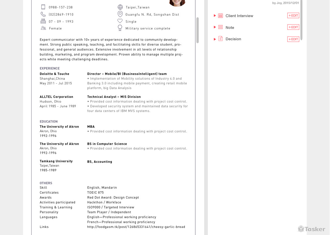Viewport: 330px width, 235px height.
Task: Click the globe icon beside Taipei, Taiwan
Action: (x=120, y=7)
